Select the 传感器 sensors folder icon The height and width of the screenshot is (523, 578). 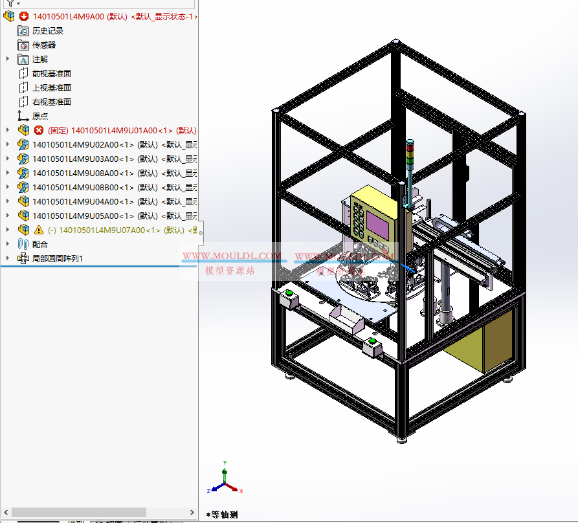(x=23, y=45)
